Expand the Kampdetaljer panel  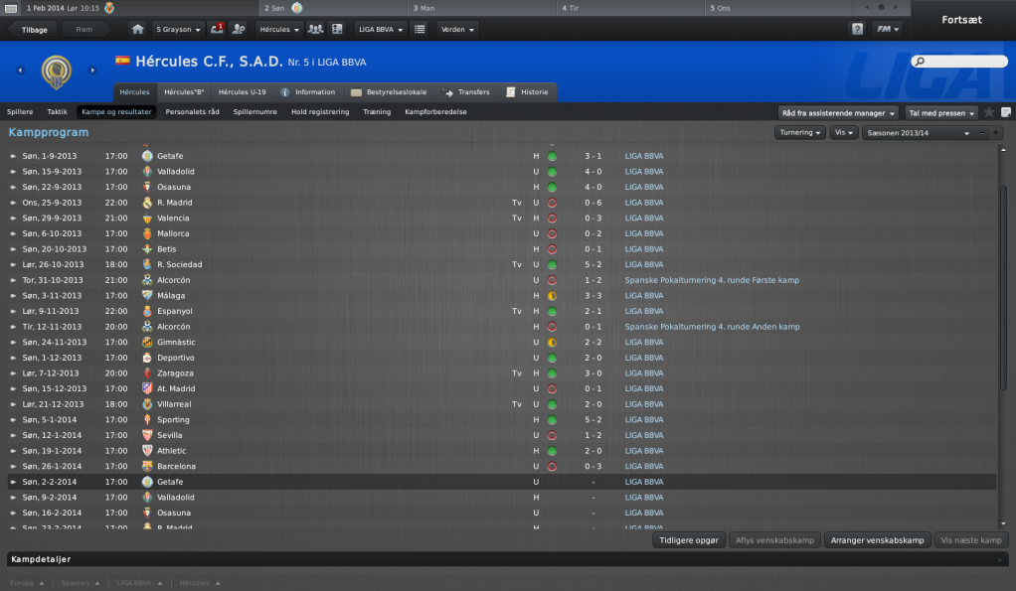(999, 559)
